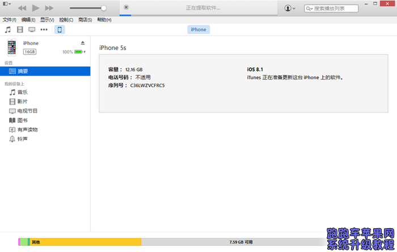Open the Music library icon
This screenshot has height=252, width=397.
(x=8, y=30)
